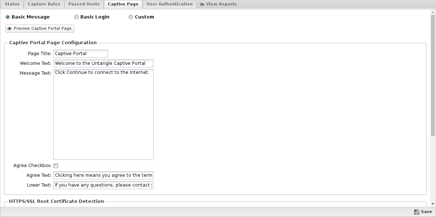Click the vertical scrollbar thumb
The height and width of the screenshot is (217, 436).
click(433, 75)
